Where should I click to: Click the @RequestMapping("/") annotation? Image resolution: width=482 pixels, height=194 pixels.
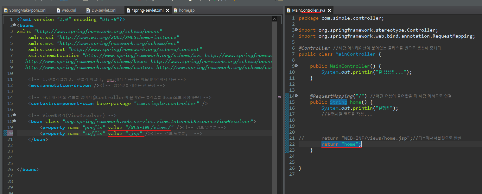(x=339, y=96)
